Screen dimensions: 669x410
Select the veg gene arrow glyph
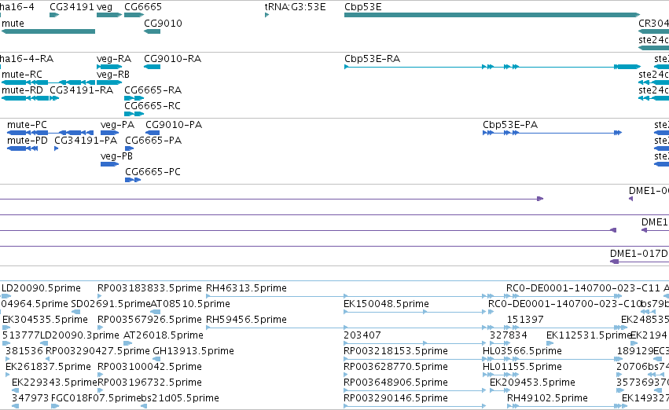point(109,15)
